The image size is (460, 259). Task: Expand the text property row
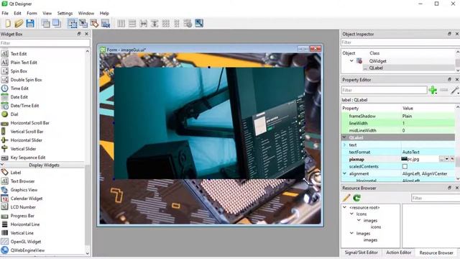pos(345,145)
